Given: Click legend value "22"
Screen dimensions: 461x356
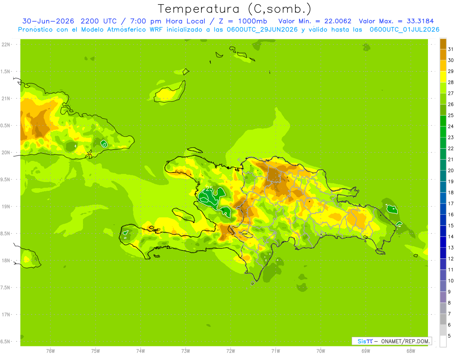Looking at the screenshot, I should [451, 148].
